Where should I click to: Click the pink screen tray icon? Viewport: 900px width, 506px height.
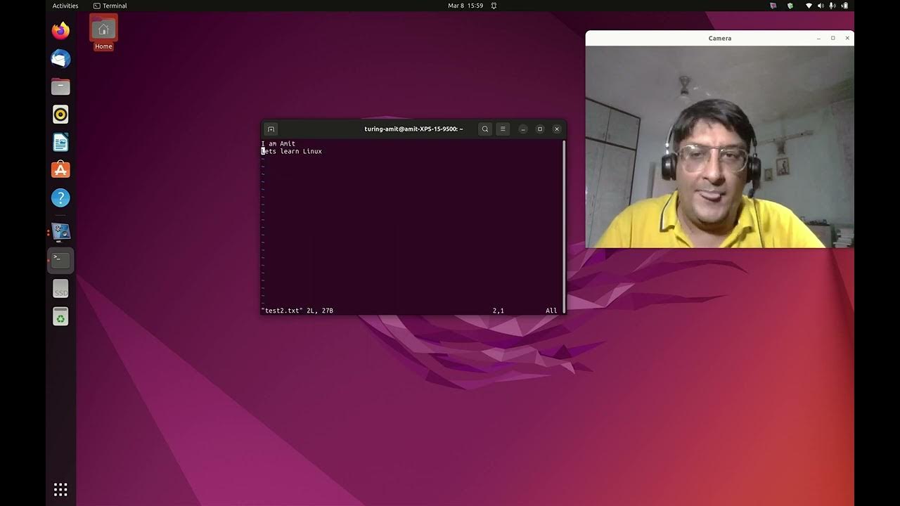point(773,6)
